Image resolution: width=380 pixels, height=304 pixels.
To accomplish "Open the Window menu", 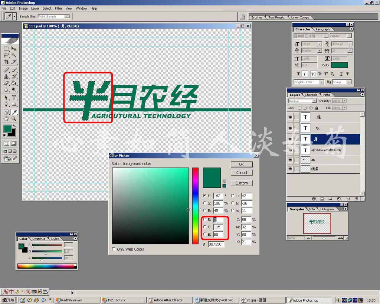I will click(81, 8).
